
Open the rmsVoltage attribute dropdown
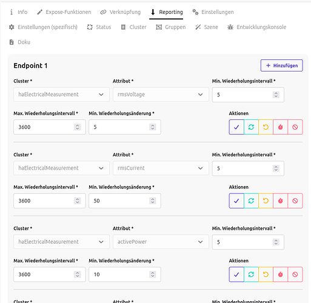click(161, 95)
